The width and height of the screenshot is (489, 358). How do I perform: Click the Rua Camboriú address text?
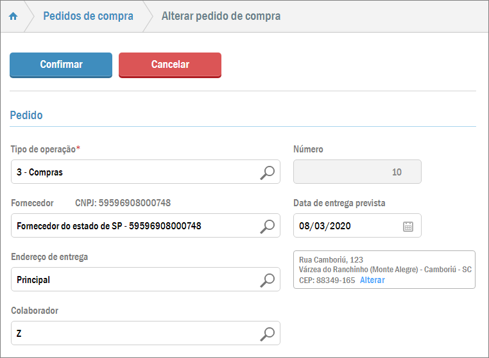point(331,259)
